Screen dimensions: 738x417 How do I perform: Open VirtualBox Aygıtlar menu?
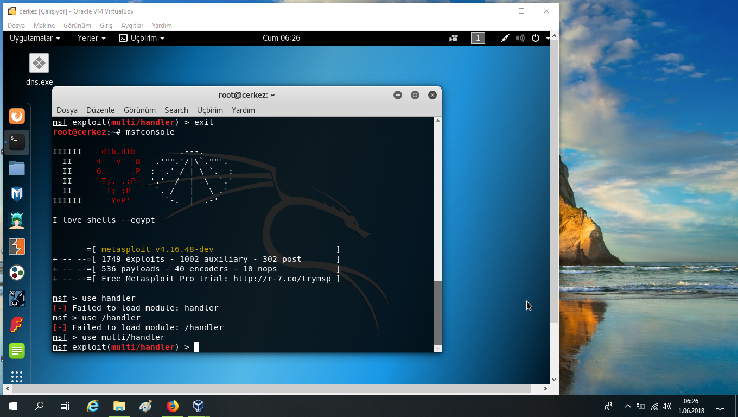[132, 26]
